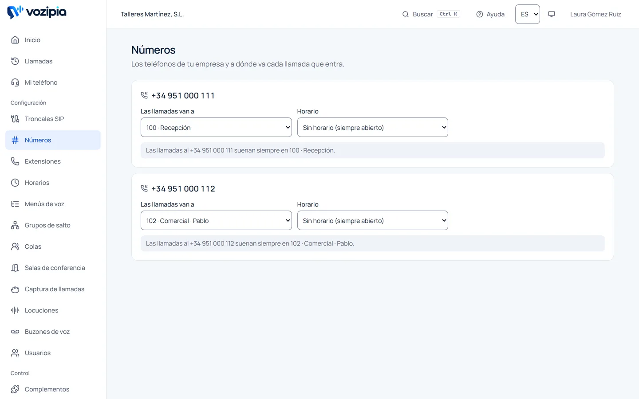Open destination dropdown showing 100 · Recepción
The image size is (639, 399).
pos(216,127)
